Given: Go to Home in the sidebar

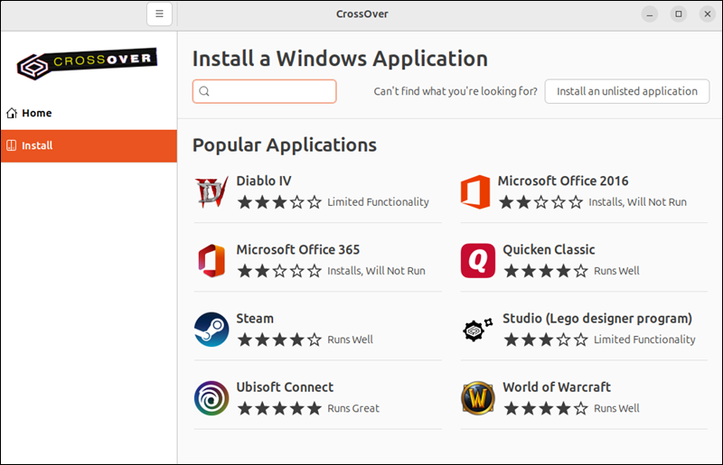Looking at the screenshot, I should tap(37, 113).
